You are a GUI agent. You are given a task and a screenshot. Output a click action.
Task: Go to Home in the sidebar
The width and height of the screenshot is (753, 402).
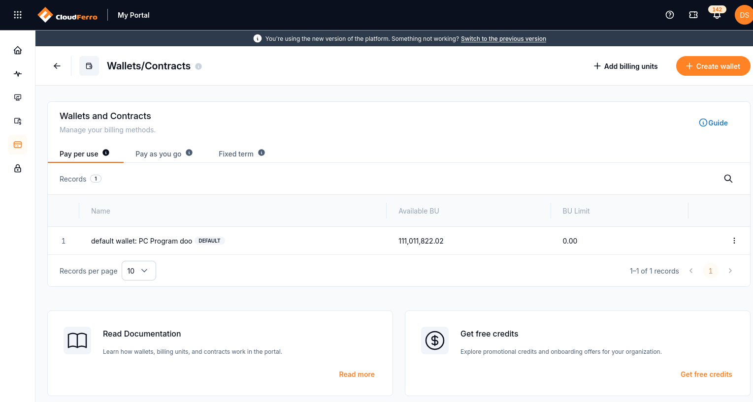pos(18,50)
